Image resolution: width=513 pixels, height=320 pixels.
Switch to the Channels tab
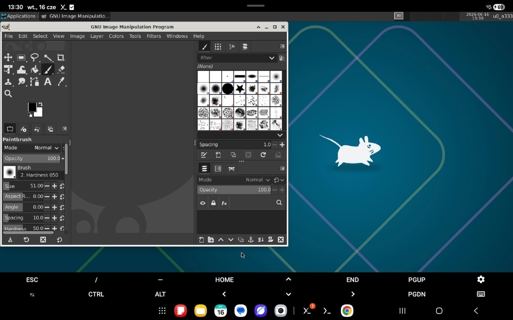tap(218, 169)
